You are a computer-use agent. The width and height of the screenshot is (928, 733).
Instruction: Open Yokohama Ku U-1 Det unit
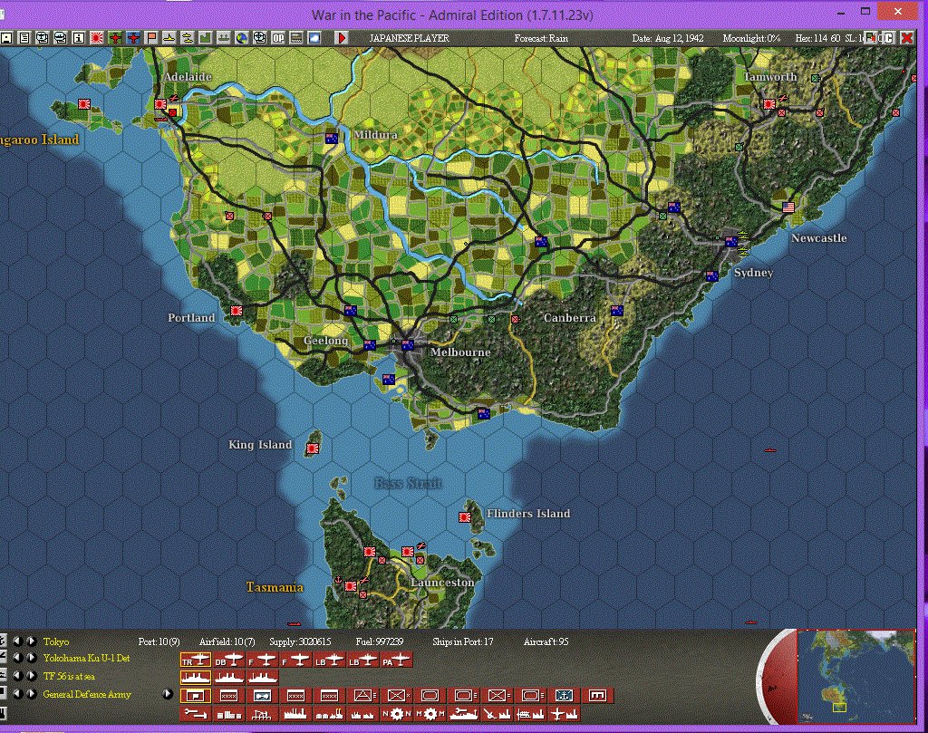click(x=86, y=658)
